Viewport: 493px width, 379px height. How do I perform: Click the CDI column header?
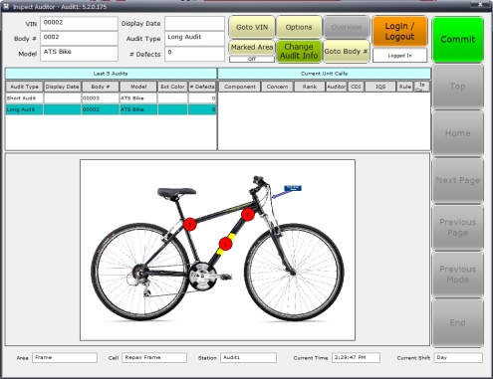pos(356,87)
